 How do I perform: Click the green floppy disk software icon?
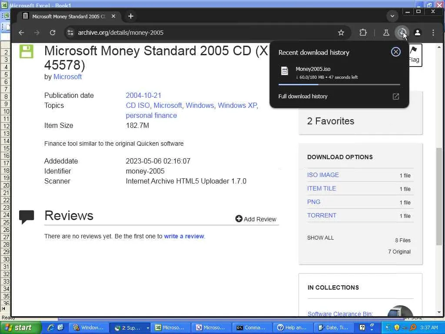click(27, 51)
